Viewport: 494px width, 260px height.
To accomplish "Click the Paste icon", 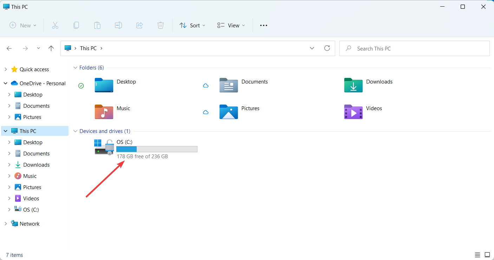I will click(x=97, y=25).
